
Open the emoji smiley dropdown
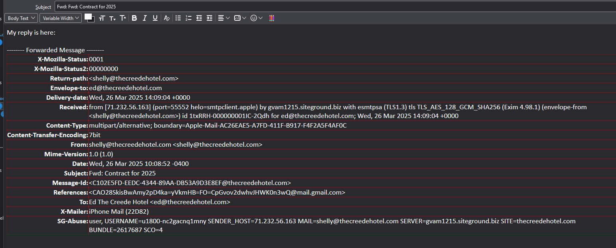click(x=257, y=18)
